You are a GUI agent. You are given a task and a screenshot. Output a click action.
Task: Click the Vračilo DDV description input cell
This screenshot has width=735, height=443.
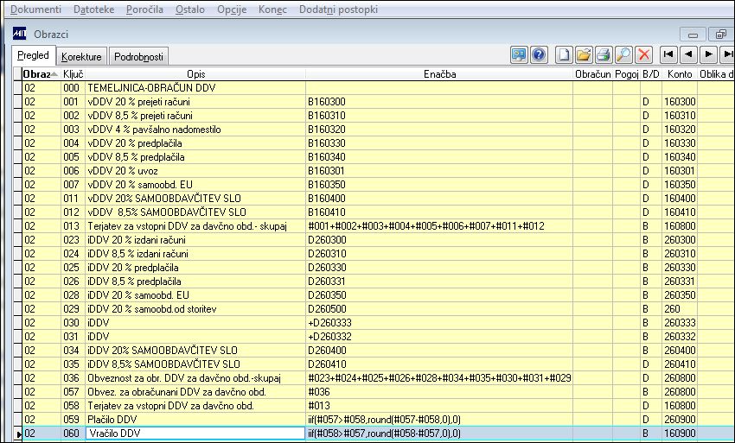(x=195, y=434)
